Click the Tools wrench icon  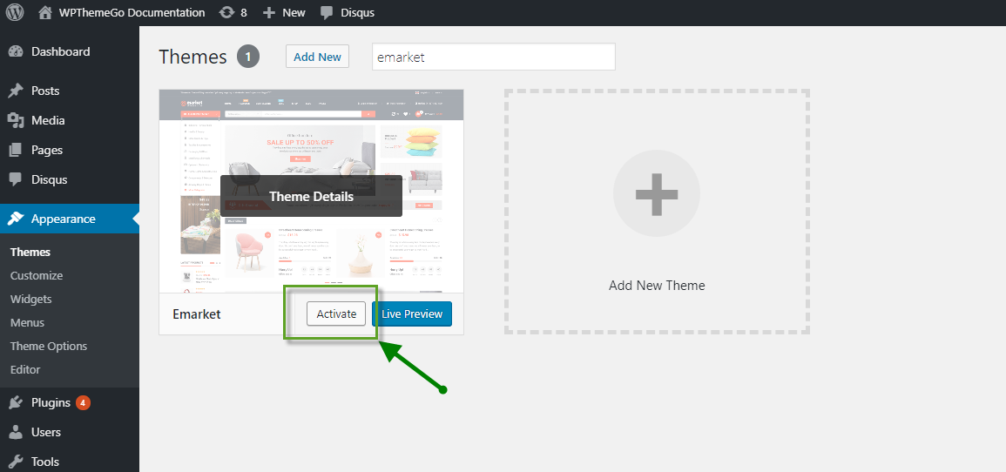(x=16, y=462)
